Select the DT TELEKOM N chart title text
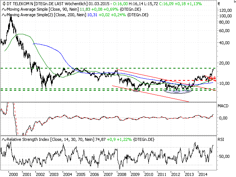This screenshot has width=236, height=177. pos(20,4)
